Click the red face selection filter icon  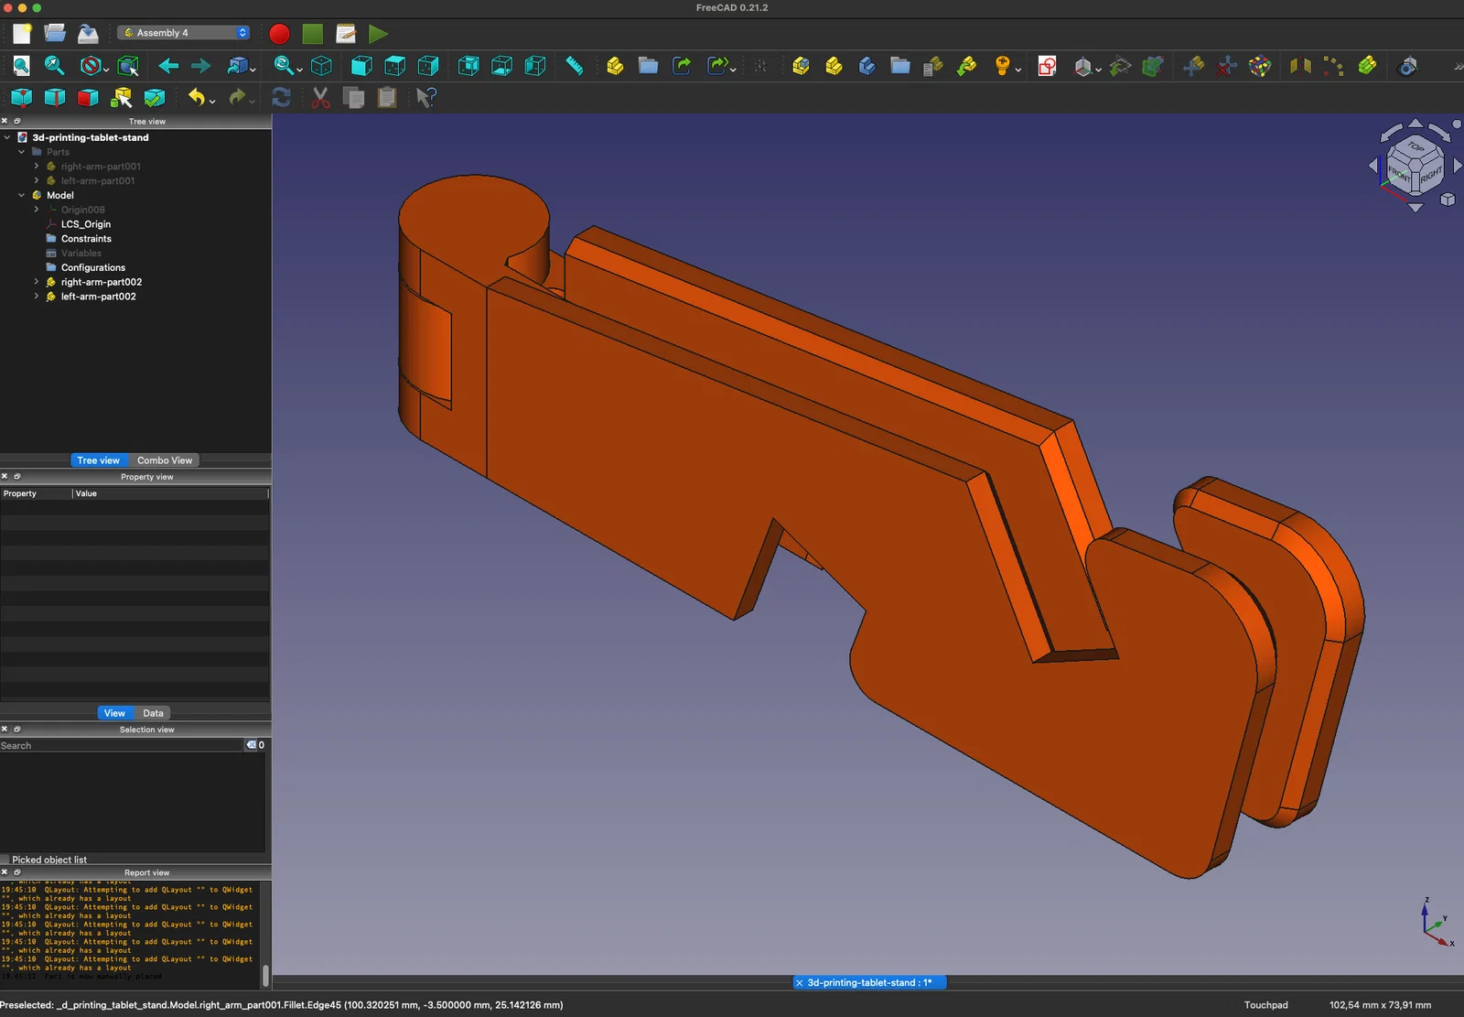[x=88, y=98]
